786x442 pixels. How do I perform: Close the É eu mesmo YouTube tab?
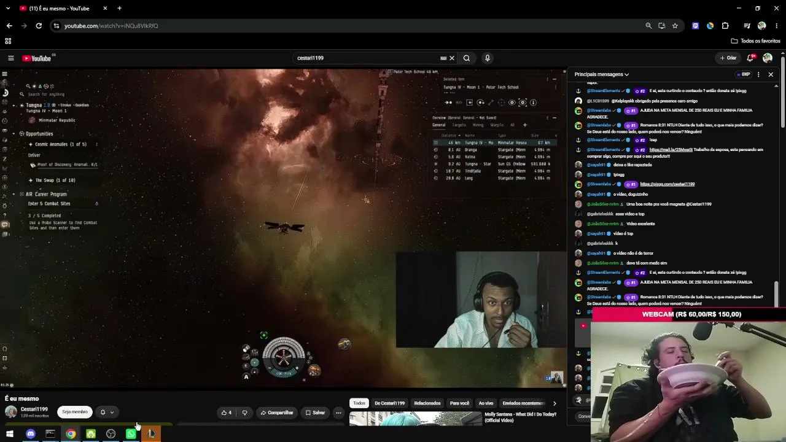coord(105,9)
